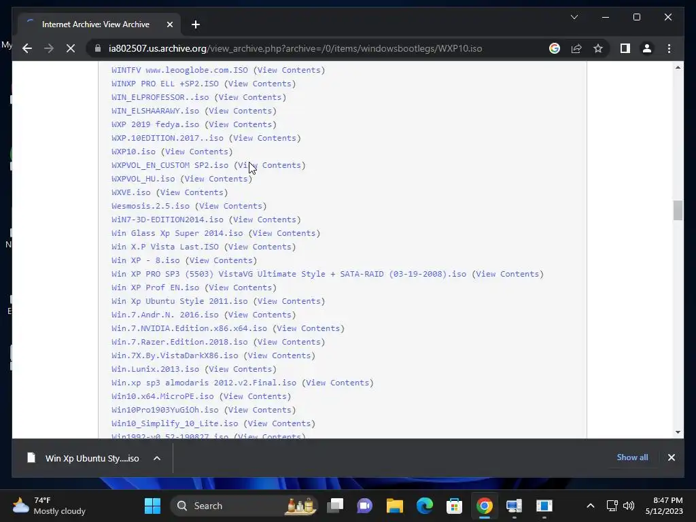Open Task View on the taskbar
696x522 pixels.
pyautogui.click(x=335, y=506)
